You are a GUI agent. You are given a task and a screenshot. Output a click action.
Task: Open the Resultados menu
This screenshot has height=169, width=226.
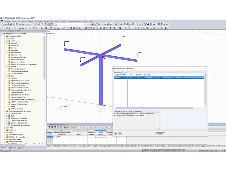39,21
